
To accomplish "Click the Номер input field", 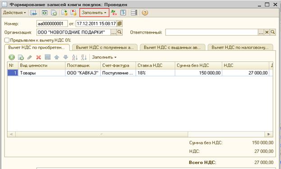I will tap(52, 23).
